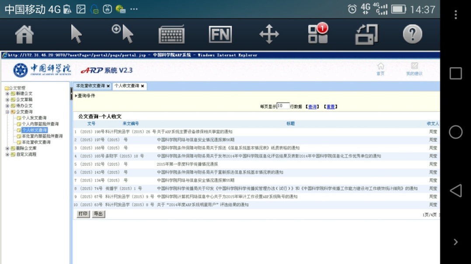Expand the 自定义流程 tree node

7,154
